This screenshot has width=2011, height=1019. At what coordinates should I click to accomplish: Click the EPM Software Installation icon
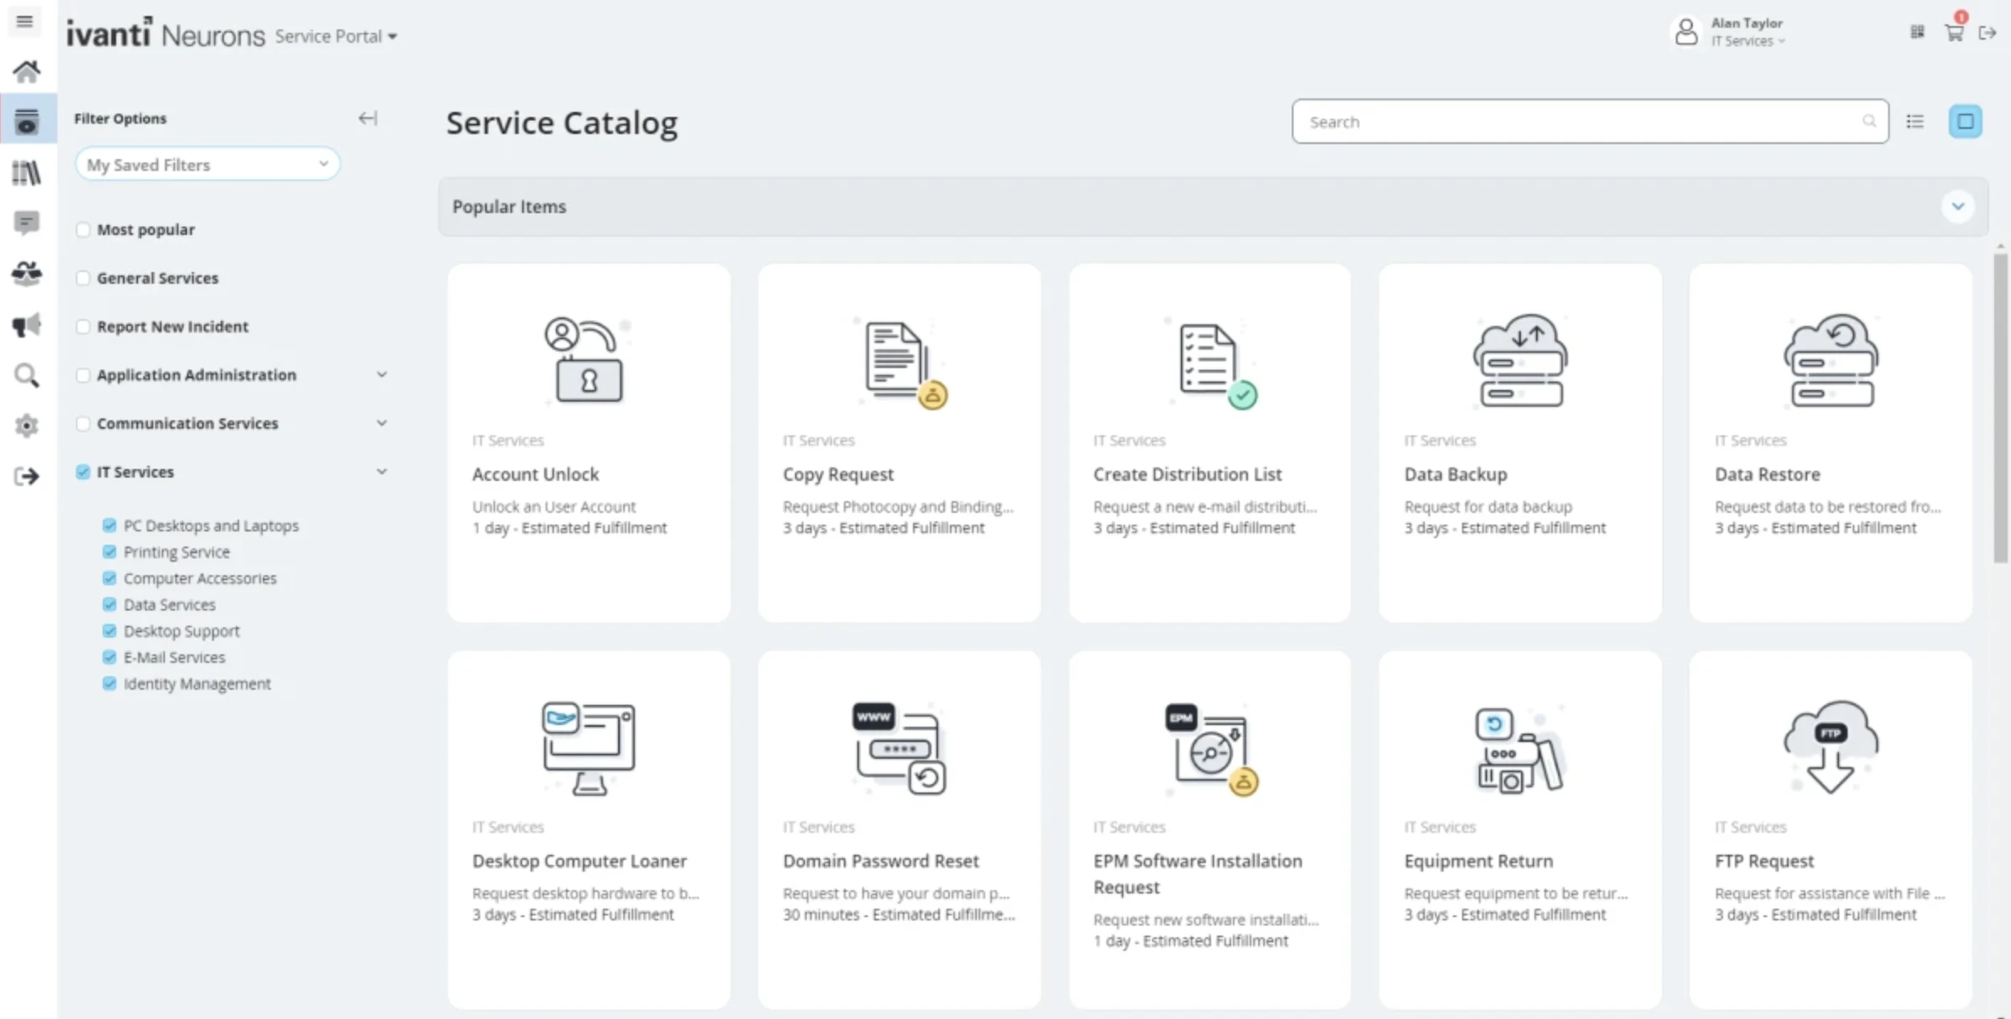pos(1211,748)
